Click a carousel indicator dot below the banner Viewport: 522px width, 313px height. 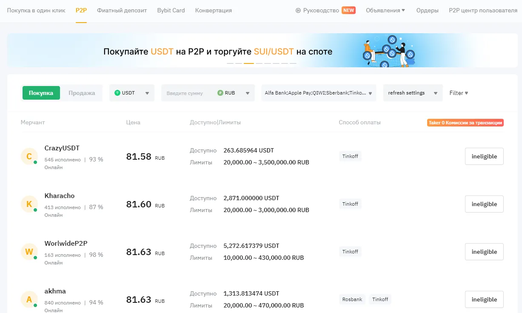(249, 63)
